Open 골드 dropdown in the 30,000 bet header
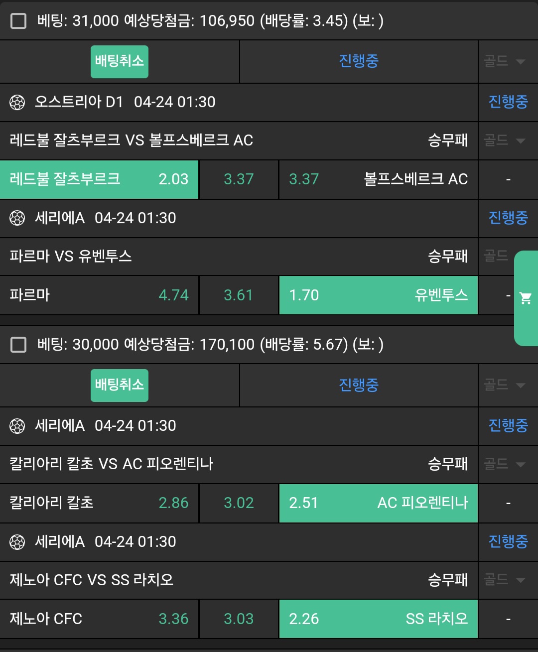 505,385
